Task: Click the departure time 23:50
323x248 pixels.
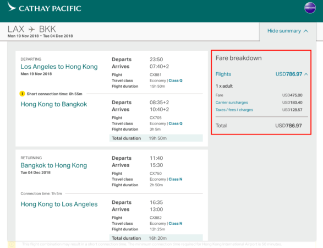Action: point(156,60)
